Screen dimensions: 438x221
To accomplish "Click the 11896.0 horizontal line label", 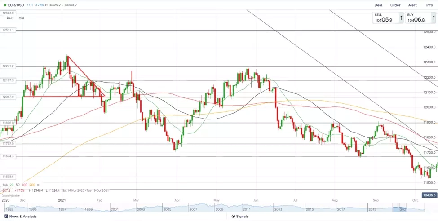I will click(9, 123).
